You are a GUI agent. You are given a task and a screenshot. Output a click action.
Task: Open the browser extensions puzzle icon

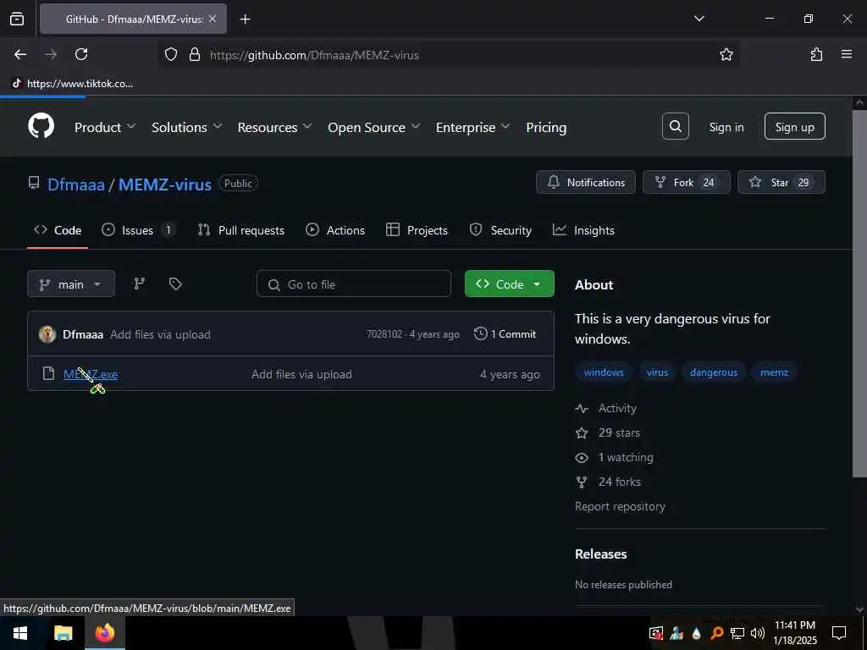(816, 54)
